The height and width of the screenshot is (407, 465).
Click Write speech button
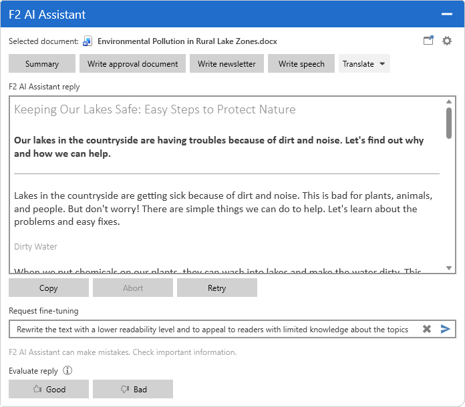[301, 63]
